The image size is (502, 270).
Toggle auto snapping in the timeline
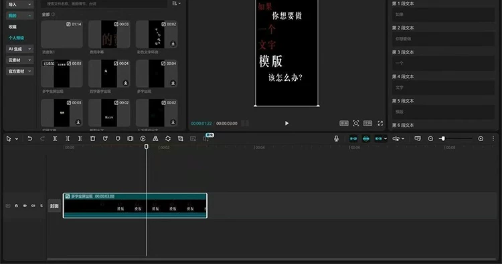coord(366,138)
